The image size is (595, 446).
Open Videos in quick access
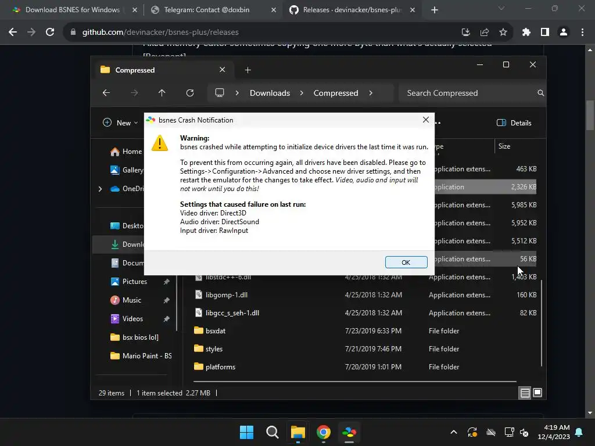[x=127, y=319]
